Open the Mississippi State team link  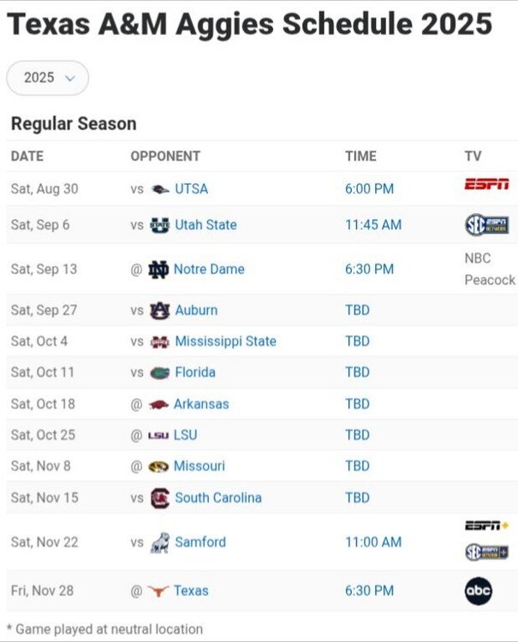coord(225,342)
